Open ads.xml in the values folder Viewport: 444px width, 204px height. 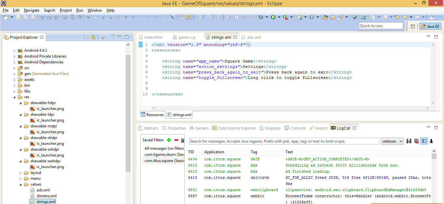pyautogui.click(x=43, y=190)
